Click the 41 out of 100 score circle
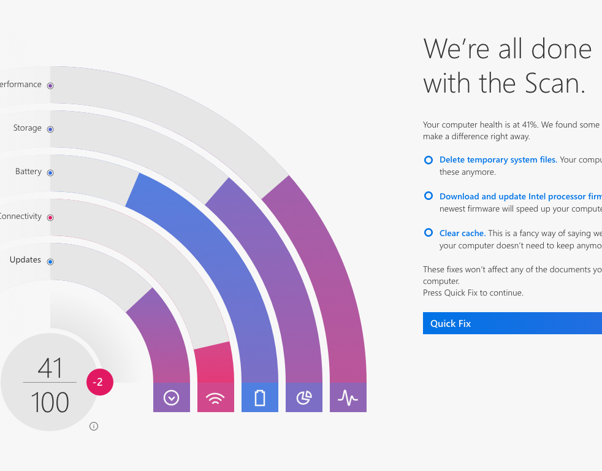This screenshot has height=471, width=602. 50,382
